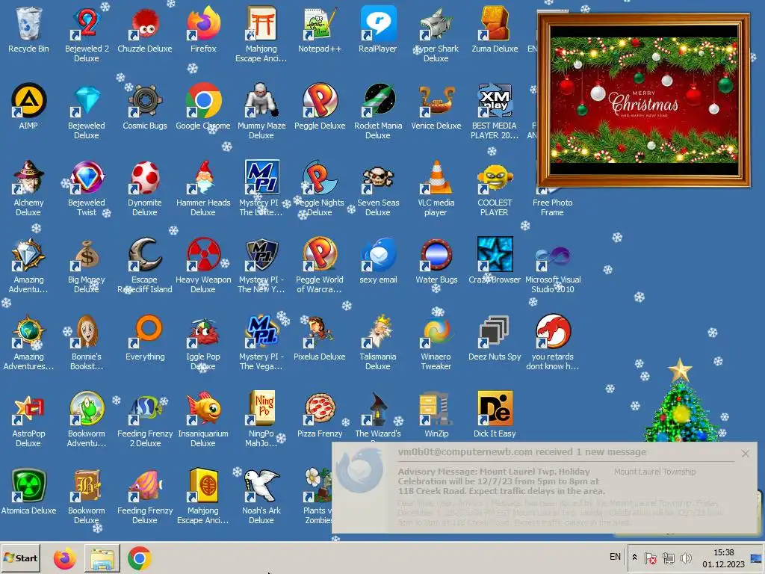Dismiss the new message notification popup
The image size is (765, 574).
click(745, 454)
